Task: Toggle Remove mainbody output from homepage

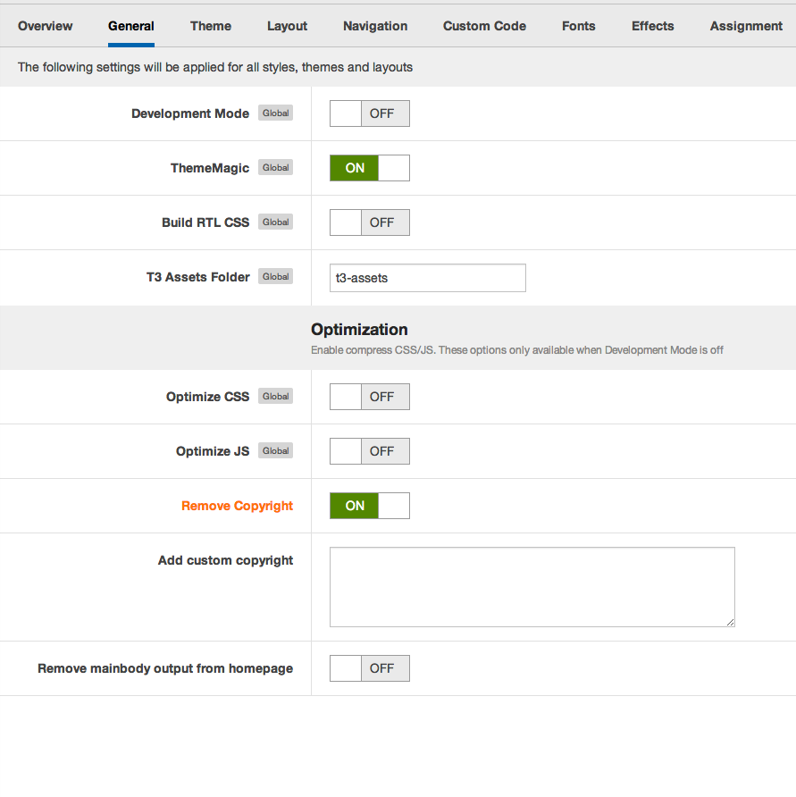Action: click(x=370, y=668)
